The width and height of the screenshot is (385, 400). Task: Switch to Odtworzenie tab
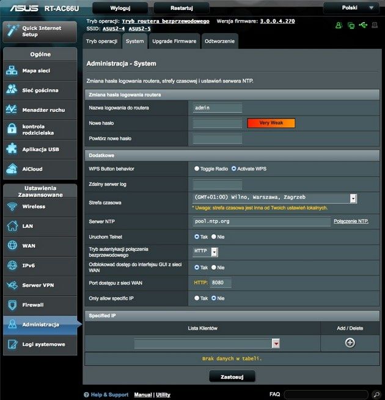(219, 41)
